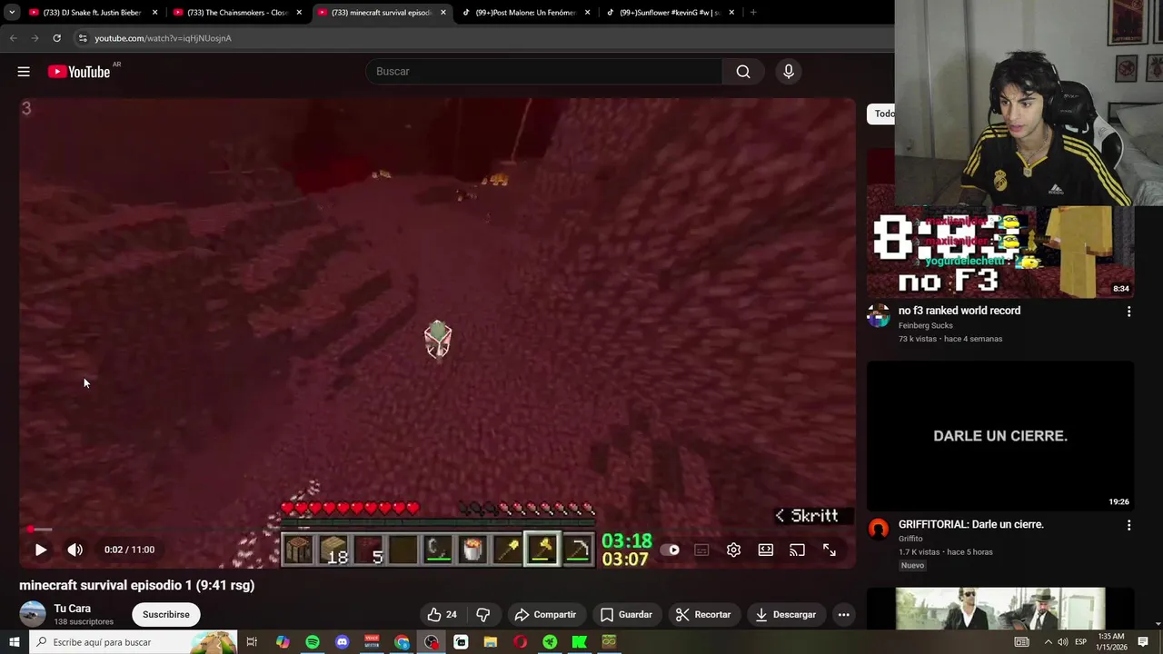The width and height of the screenshot is (1163, 654).
Task: Open GRIFFITORIAL: Darle un cierre title
Action: 970,524
